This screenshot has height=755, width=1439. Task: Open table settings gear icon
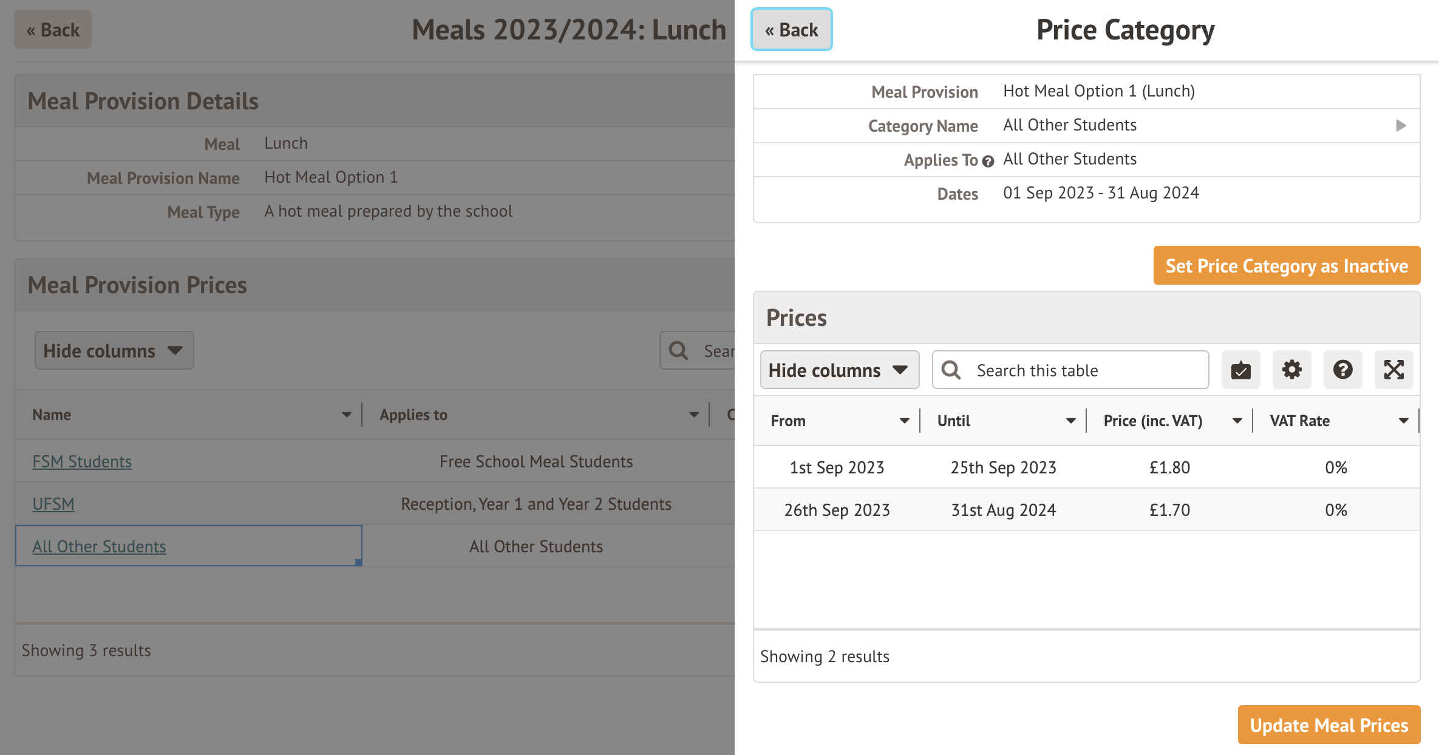[1291, 370]
